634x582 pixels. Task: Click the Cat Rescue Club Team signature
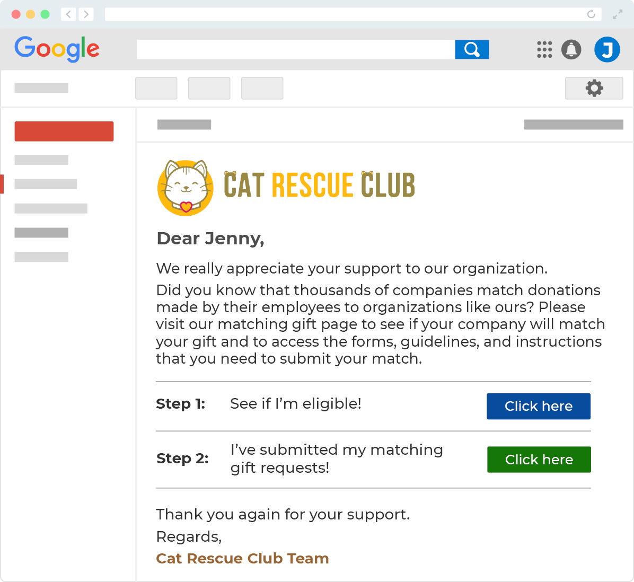(242, 558)
